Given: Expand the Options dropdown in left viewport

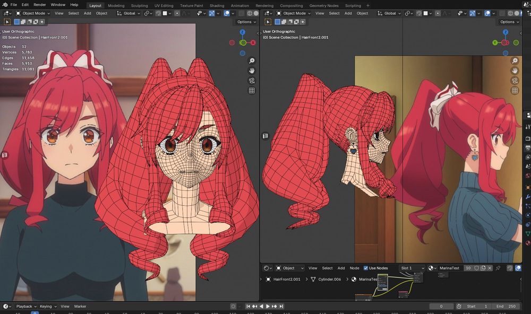Looking at the screenshot, I should [x=246, y=22].
